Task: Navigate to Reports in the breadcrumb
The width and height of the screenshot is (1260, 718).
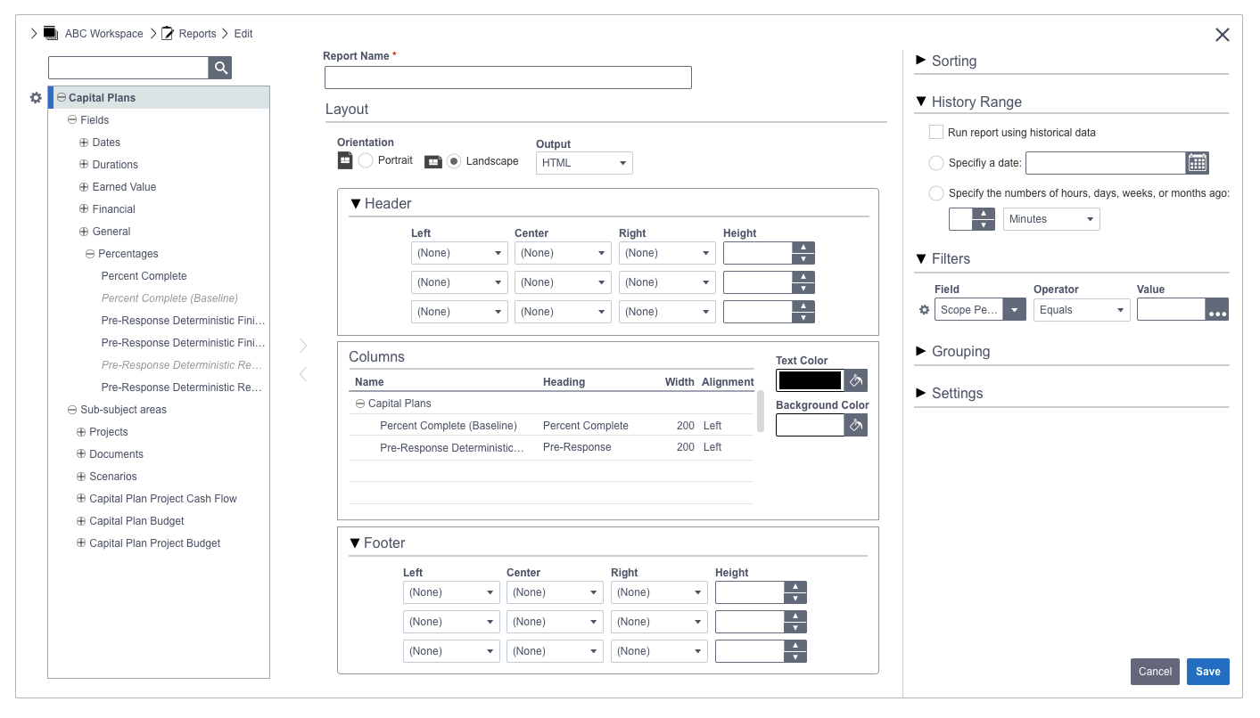Action: pos(197,34)
